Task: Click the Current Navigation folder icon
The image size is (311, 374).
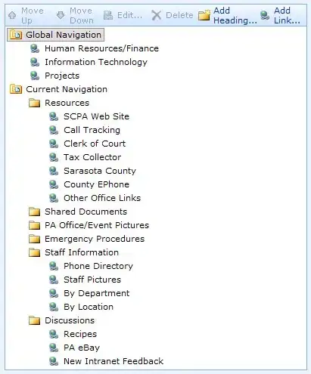Action: pos(16,89)
